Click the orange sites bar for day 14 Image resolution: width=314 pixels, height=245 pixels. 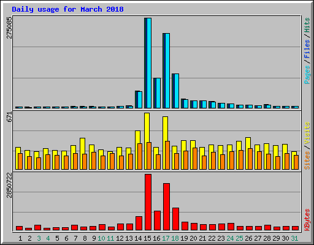click(x=140, y=156)
